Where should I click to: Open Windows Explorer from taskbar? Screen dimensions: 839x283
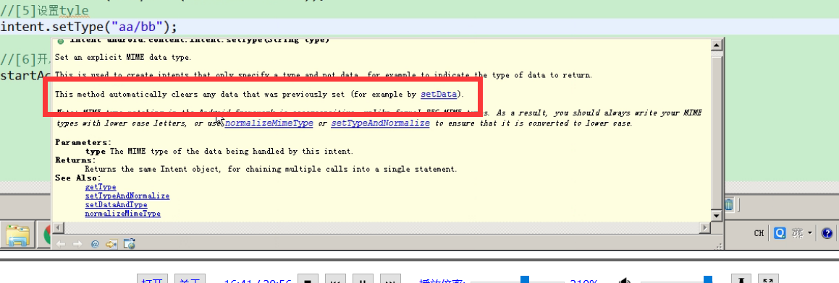pyautogui.click(x=17, y=235)
